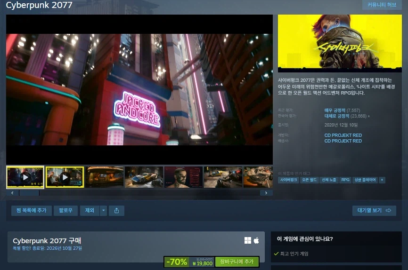The height and width of the screenshot is (270, 408).
Task: Open 대기열 보기 queue view button
Action: (x=374, y=210)
